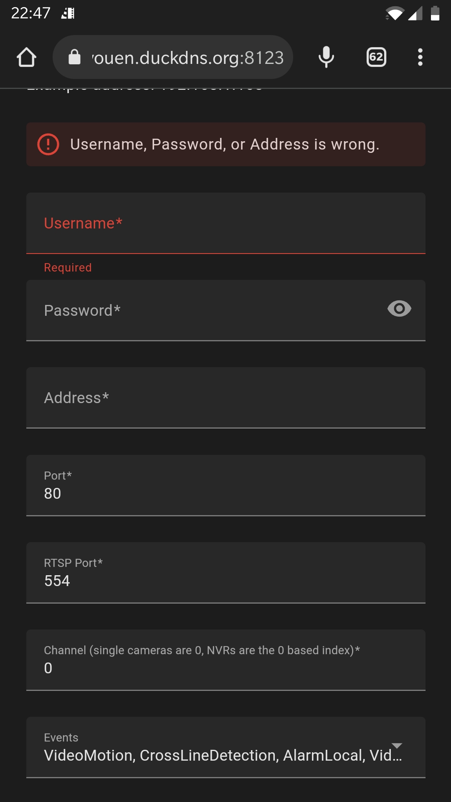
Task: Open the browser three-dot menu
Action: [x=420, y=57]
